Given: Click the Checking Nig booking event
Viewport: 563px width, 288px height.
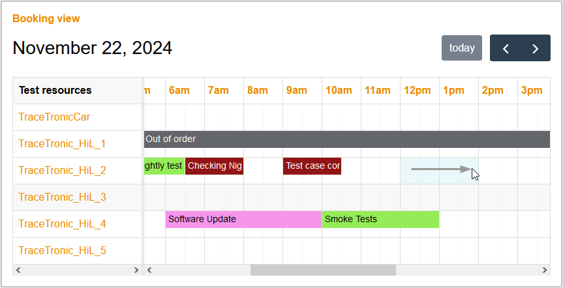Looking at the screenshot, I should coord(214,166).
